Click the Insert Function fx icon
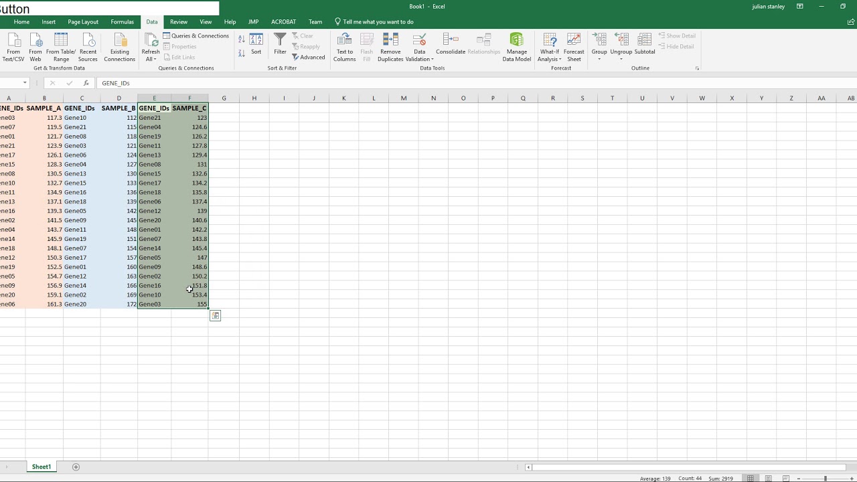This screenshot has height=482, width=857. pos(86,83)
